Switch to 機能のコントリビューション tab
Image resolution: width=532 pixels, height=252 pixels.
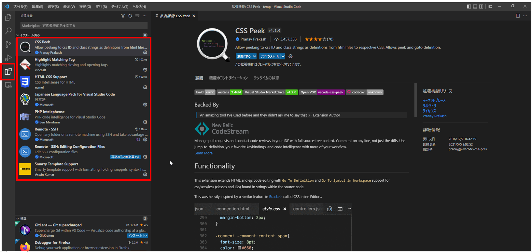click(228, 78)
